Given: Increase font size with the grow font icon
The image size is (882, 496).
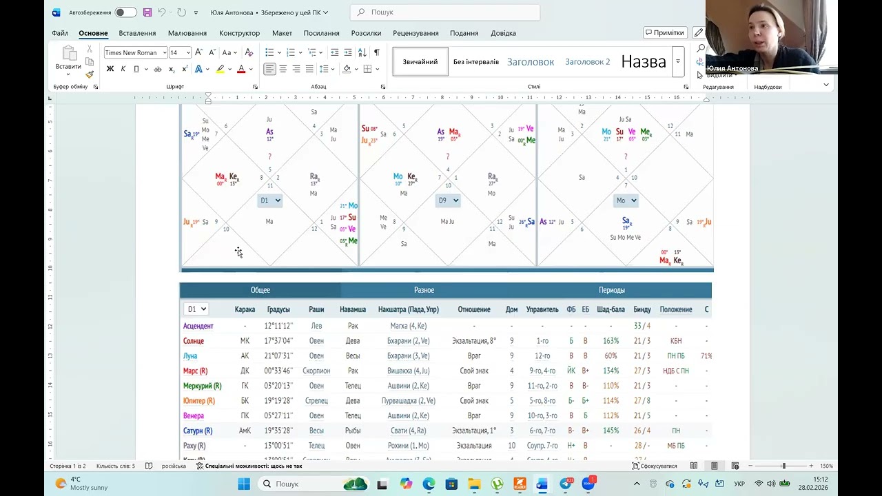Looking at the screenshot, I should [198, 52].
